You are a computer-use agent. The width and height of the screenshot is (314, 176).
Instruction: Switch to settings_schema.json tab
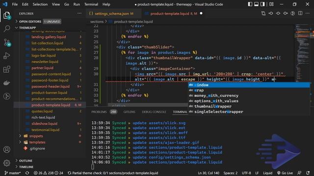(113, 13)
